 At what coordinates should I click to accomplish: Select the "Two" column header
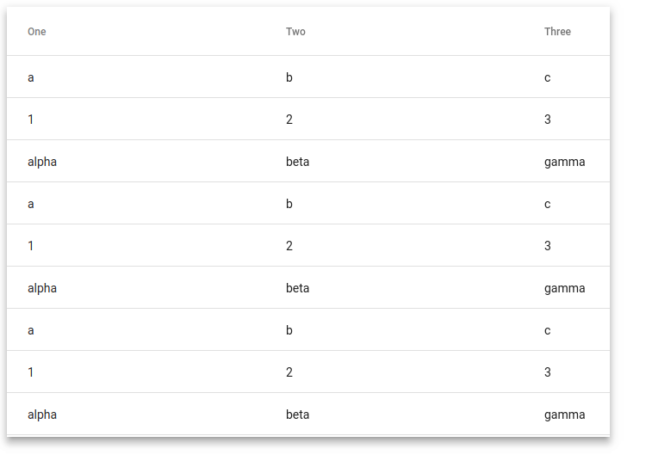point(295,32)
